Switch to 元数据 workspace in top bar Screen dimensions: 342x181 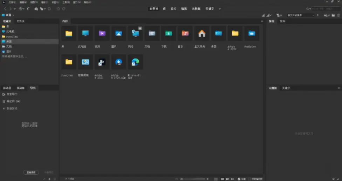[x=196, y=9]
